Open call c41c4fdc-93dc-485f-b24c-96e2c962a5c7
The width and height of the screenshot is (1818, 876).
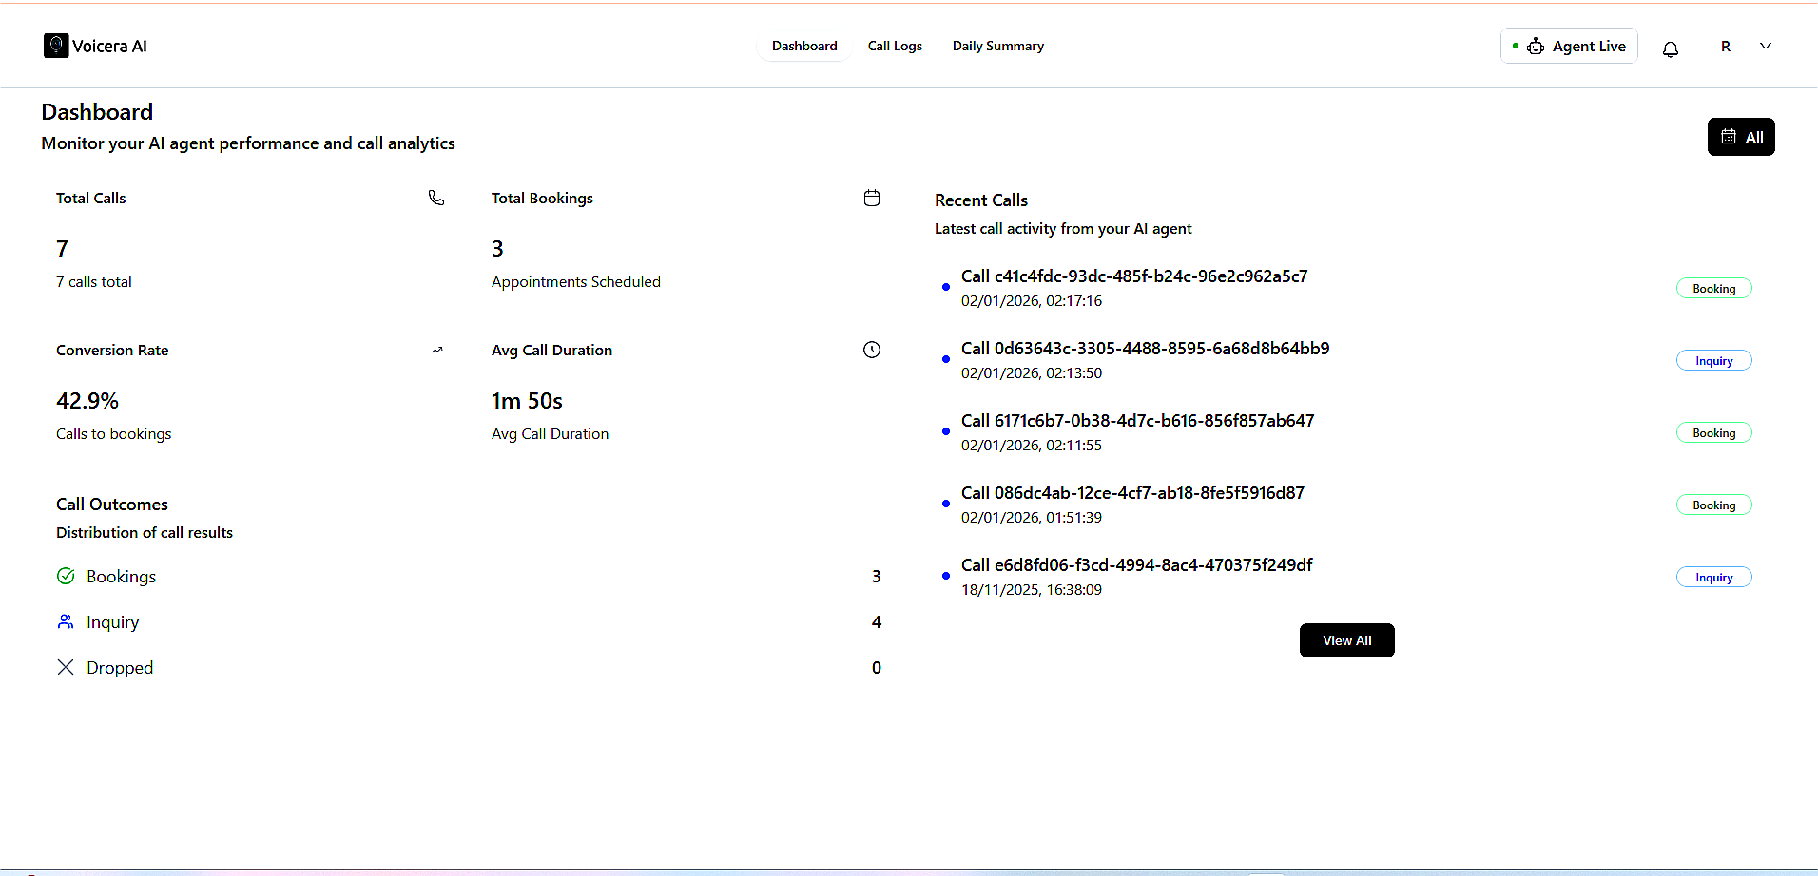click(x=1133, y=276)
